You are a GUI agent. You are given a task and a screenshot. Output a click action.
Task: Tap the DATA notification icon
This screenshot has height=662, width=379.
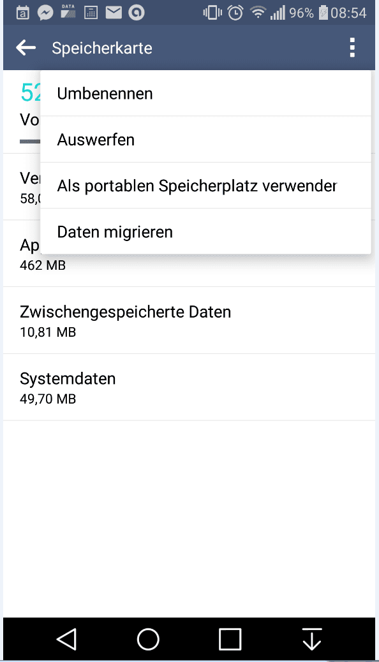[68, 12]
